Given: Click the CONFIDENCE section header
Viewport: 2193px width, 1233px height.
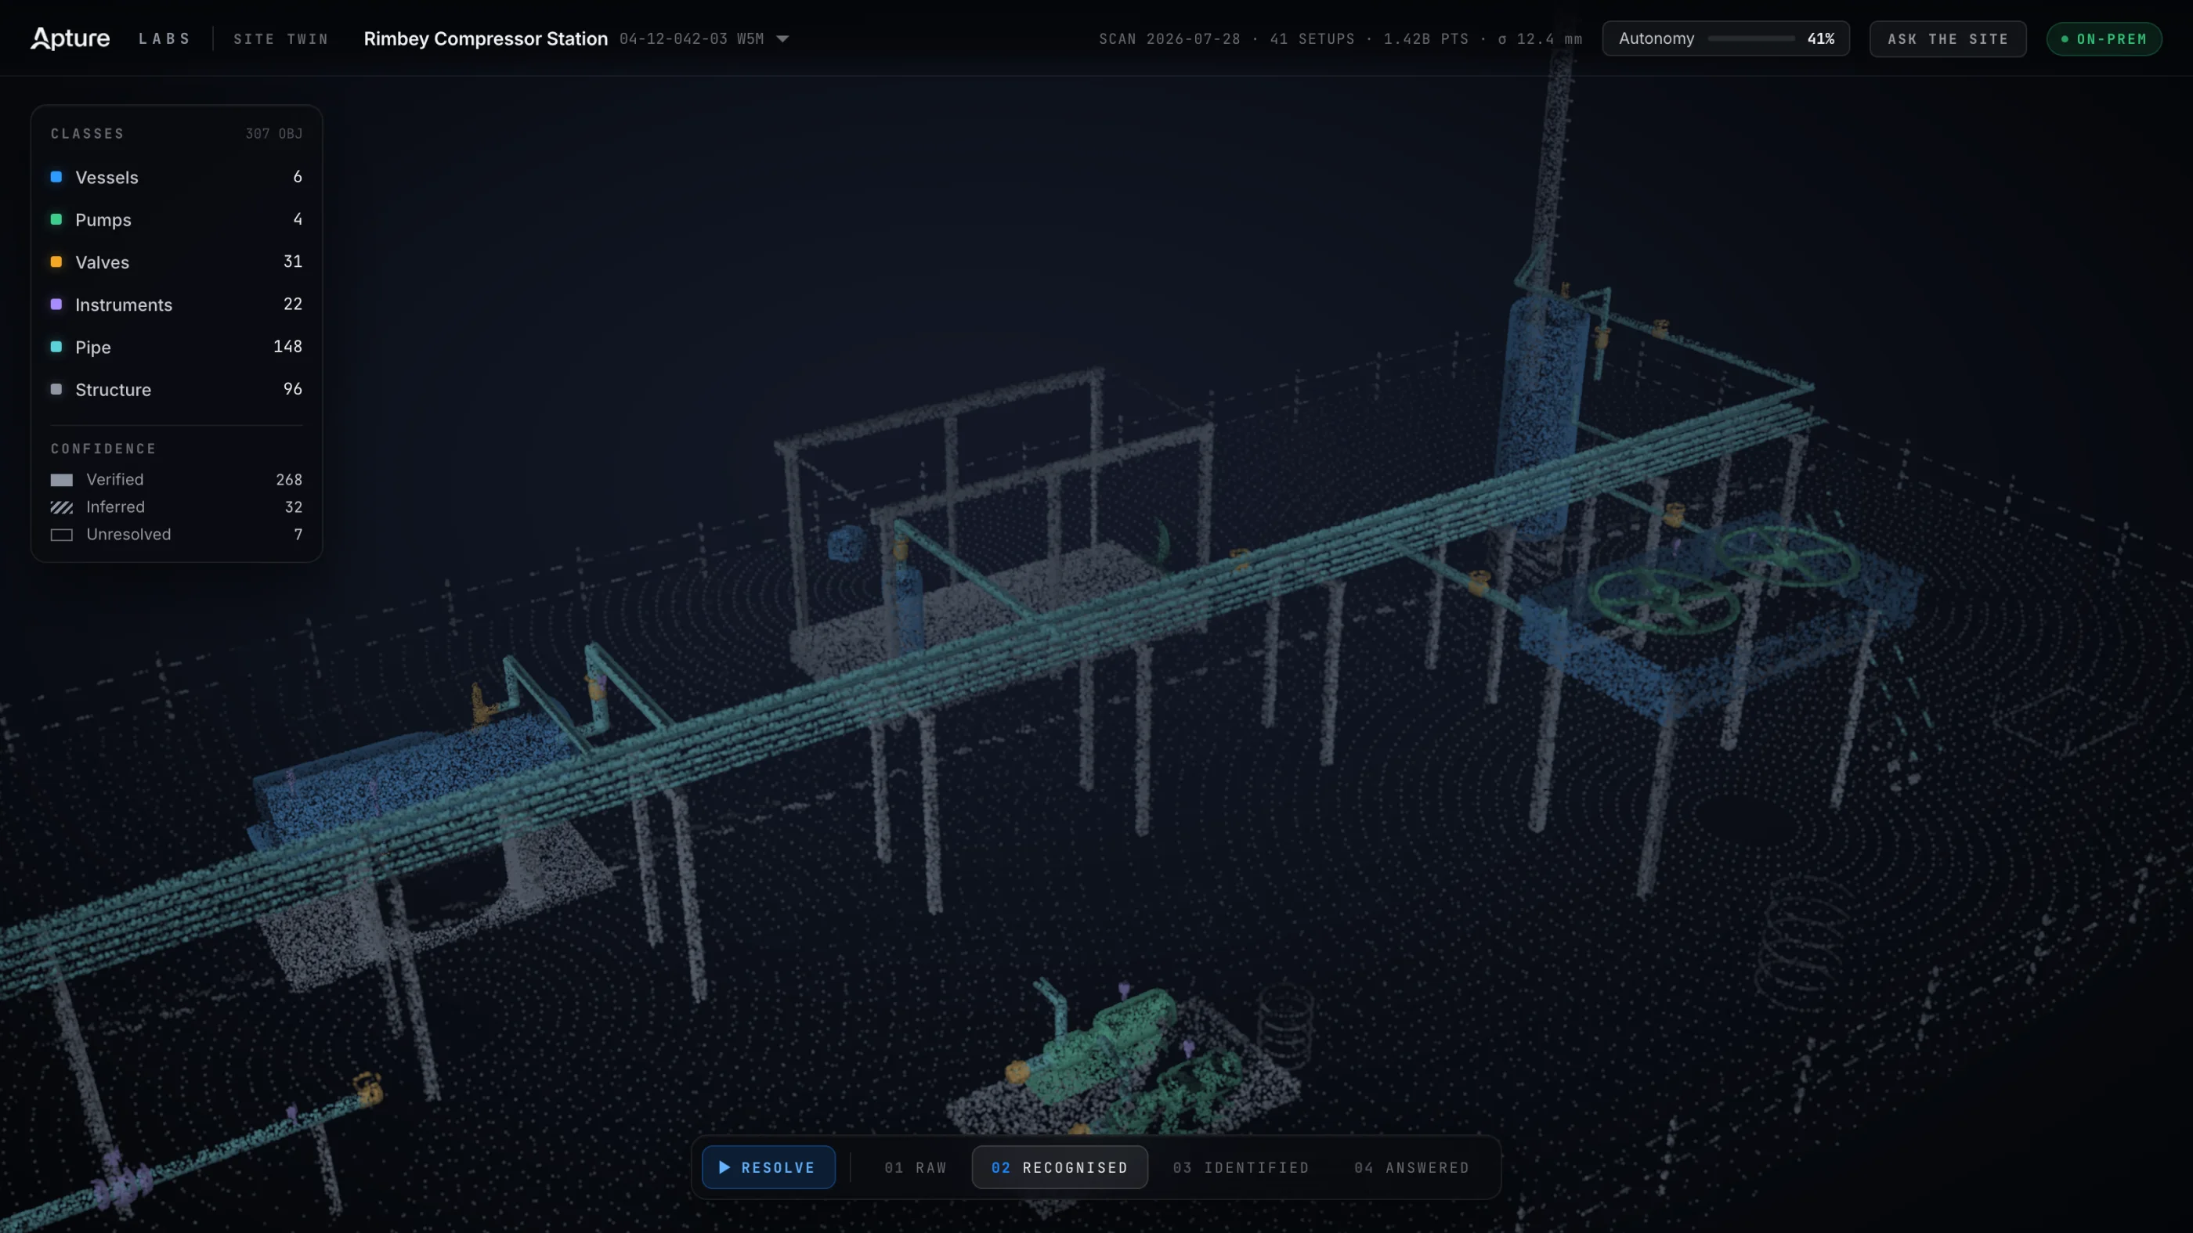Looking at the screenshot, I should click(104, 449).
